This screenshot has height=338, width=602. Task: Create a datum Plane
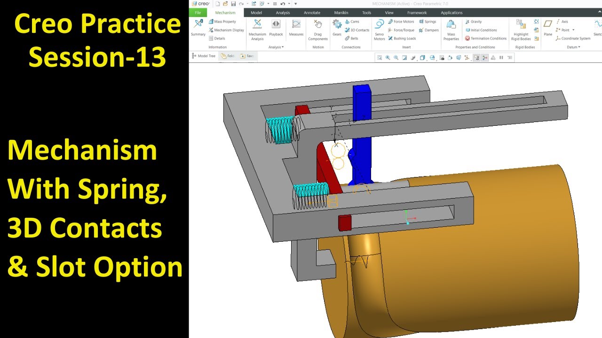pyautogui.click(x=548, y=27)
